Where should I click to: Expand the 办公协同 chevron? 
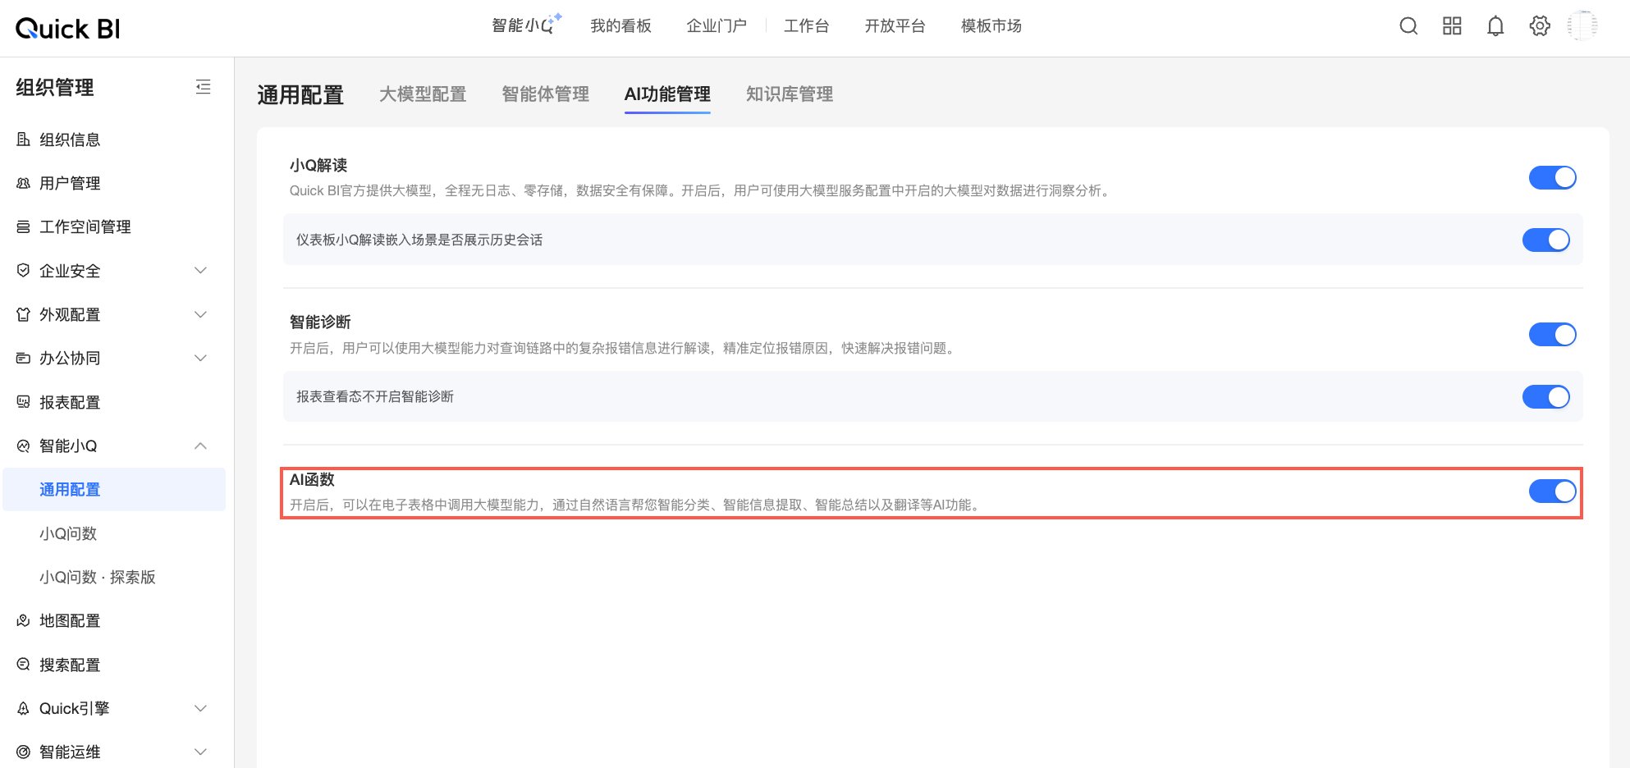pos(200,358)
